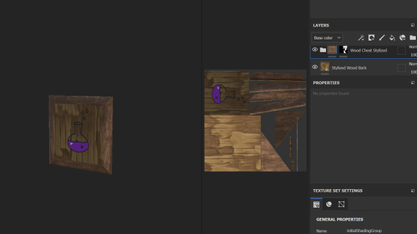Add a paint layer with brush icon
Screen dimensions: 417x234
(381, 37)
